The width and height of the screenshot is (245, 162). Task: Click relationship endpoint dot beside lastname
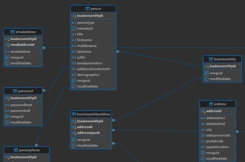tap(118, 52)
